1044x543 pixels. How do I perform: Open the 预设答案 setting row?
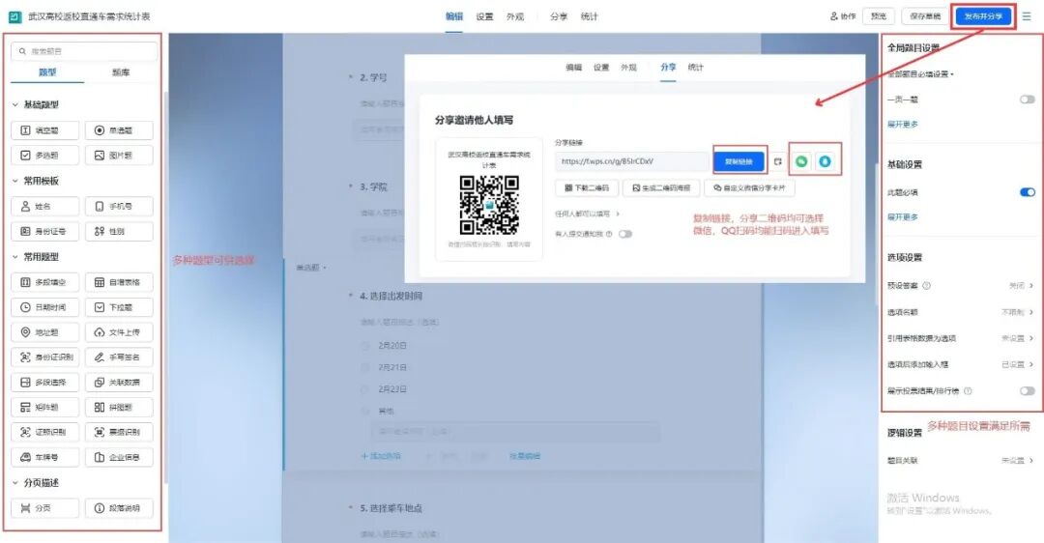960,285
